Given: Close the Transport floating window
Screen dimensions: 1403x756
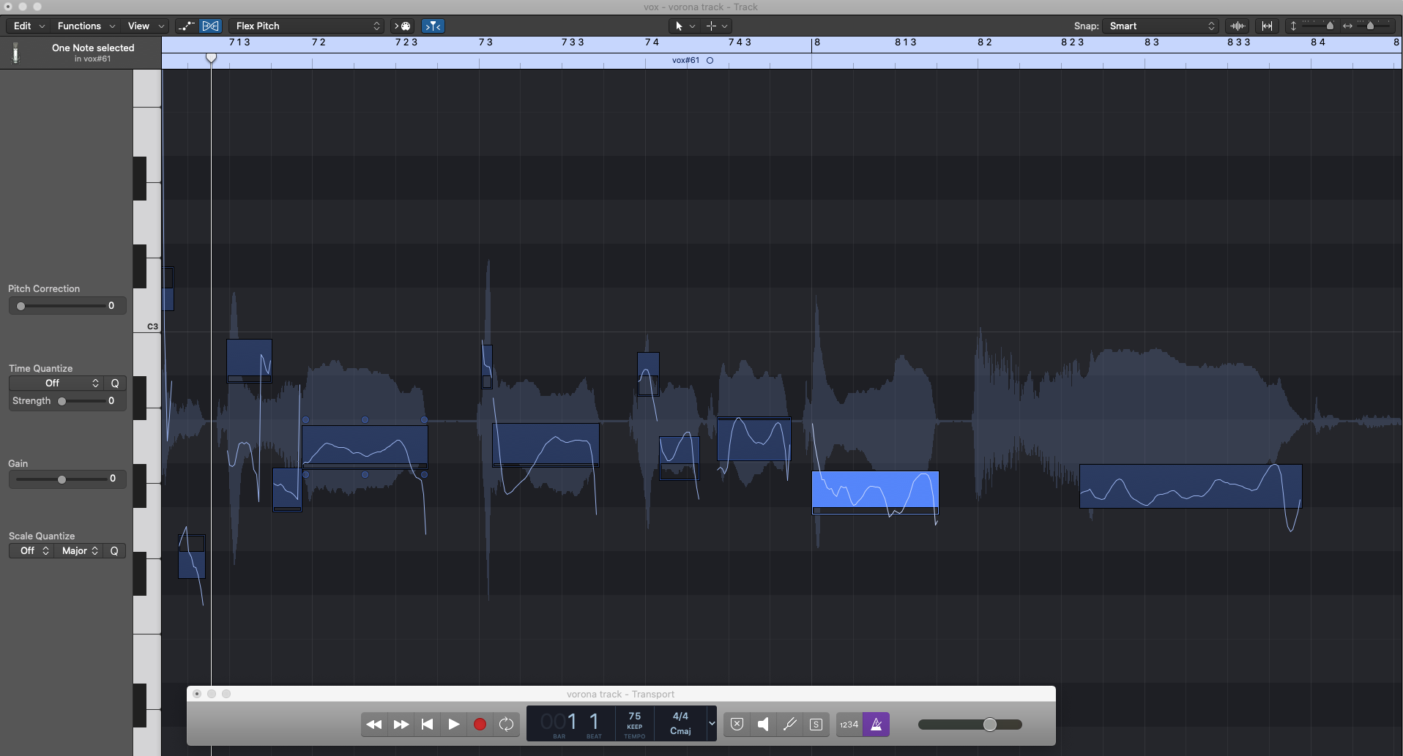Looking at the screenshot, I should (x=197, y=694).
